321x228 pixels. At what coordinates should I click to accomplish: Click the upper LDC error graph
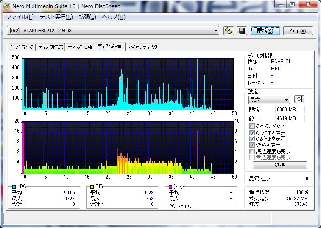[x=128, y=84]
